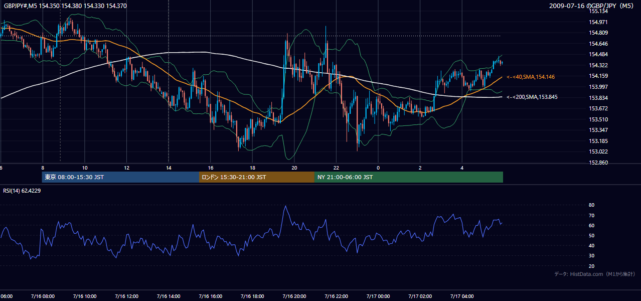The width and height of the screenshot is (641, 301).
Task: Click the 7/16 10:00 time label
Action: [x=85, y=296]
